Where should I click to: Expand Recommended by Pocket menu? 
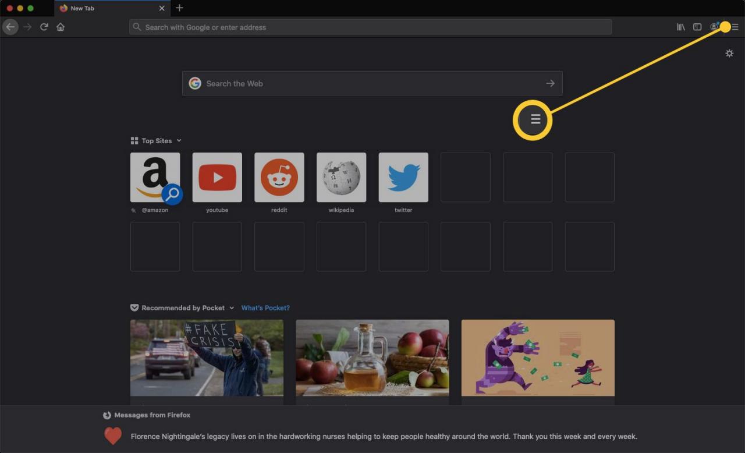(x=232, y=308)
